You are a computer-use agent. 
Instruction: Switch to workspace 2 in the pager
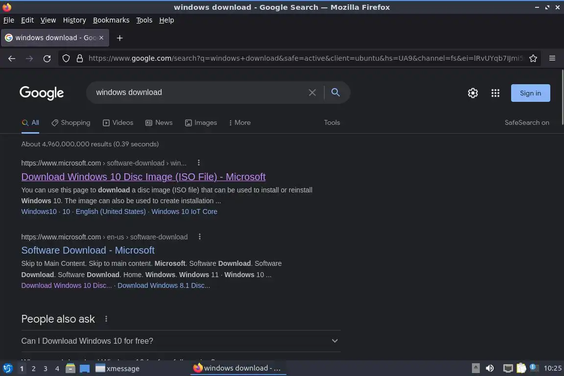[33, 369]
